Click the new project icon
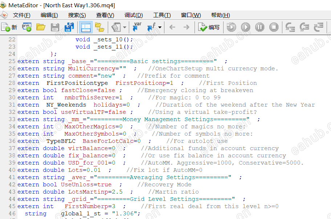The image size is (331, 219). click(x=26, y=27)
